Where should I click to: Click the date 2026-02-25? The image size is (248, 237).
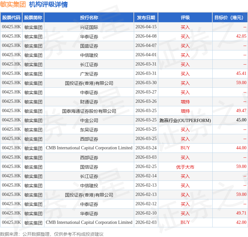pos(146,167)
